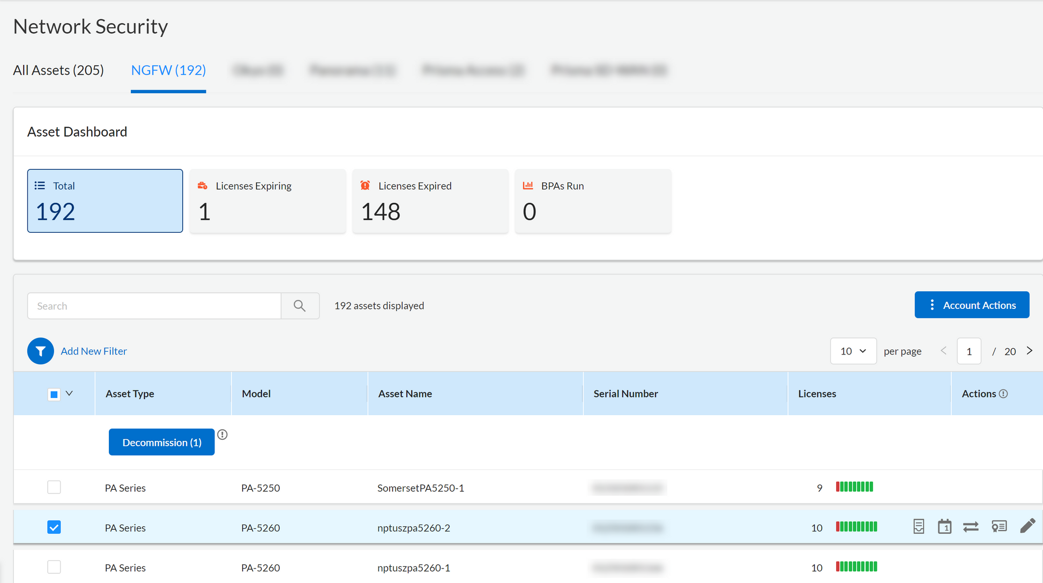This screenshot has width=1043, height=583.
Task: Expand the select-all checkbox chevron in header
Action: 69,394
